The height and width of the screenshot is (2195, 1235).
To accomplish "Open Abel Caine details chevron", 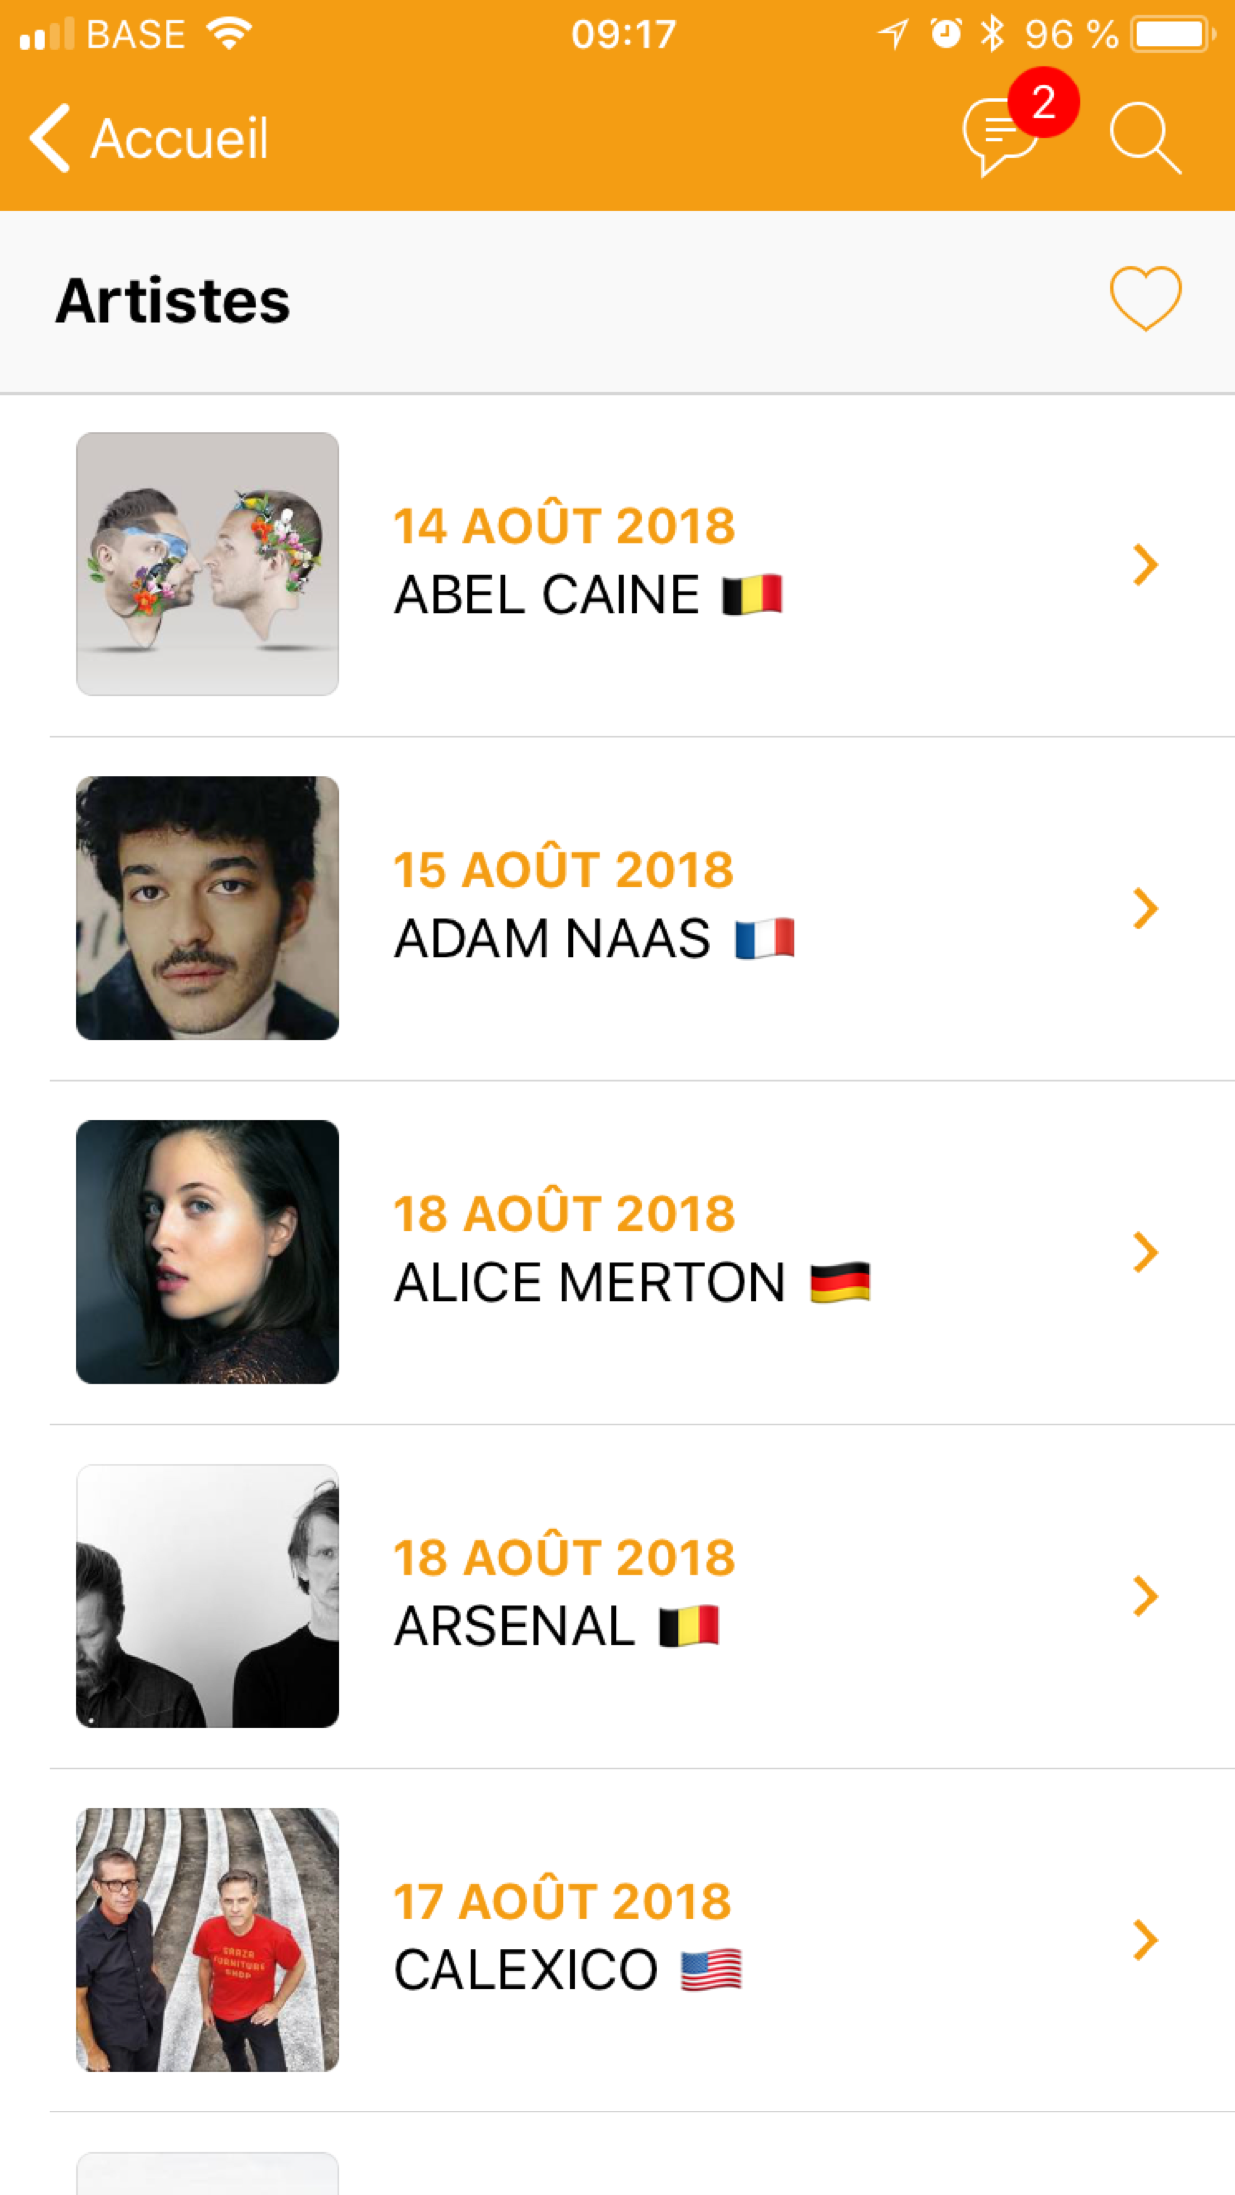I will (1145, 565).
